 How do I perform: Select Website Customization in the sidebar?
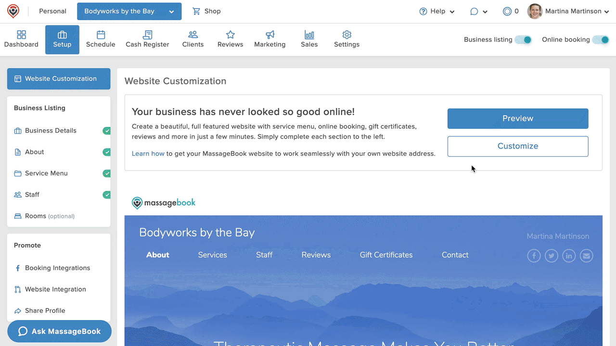click(59, 79)
